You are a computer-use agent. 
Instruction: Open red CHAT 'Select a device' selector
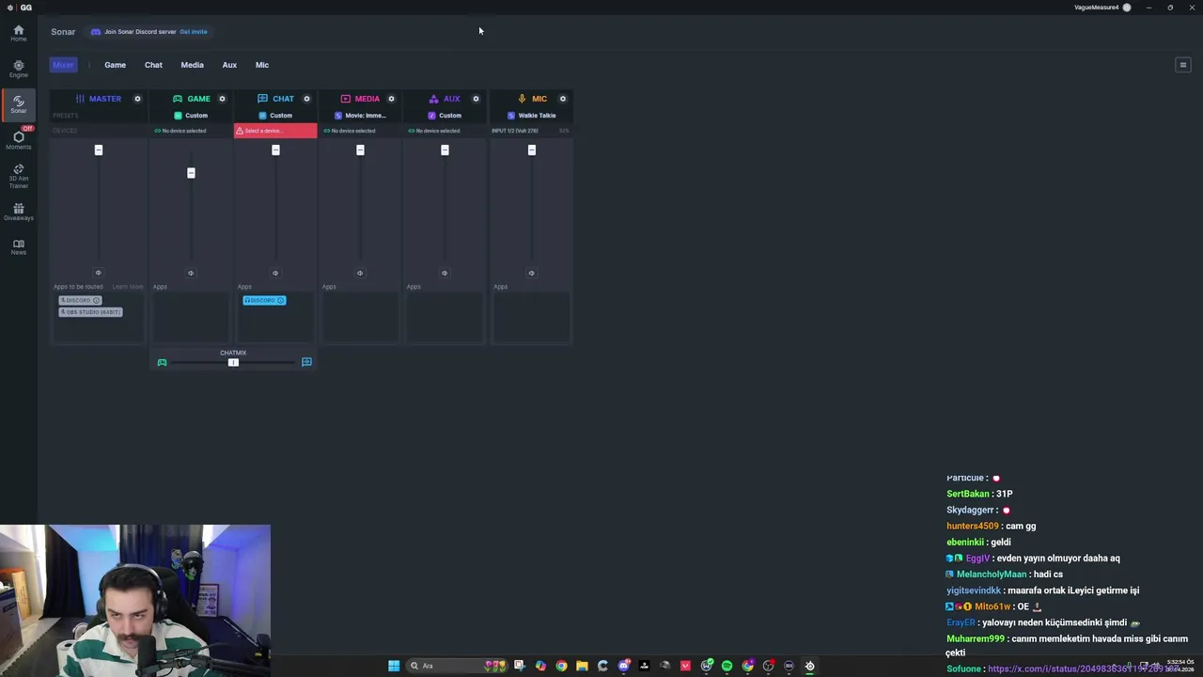tap(275, 131)
